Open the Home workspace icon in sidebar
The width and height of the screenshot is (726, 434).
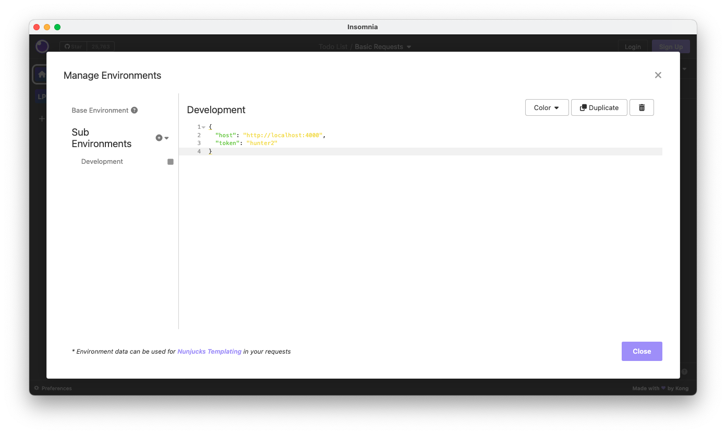pos(41,74)
